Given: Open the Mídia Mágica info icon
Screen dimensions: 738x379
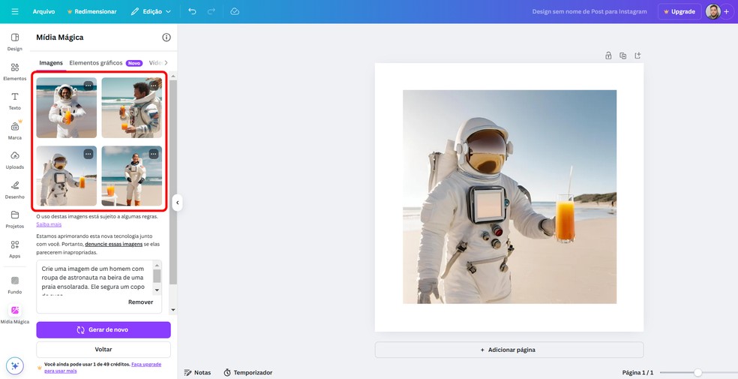Looking at the screenshot, I should point(166,38).
